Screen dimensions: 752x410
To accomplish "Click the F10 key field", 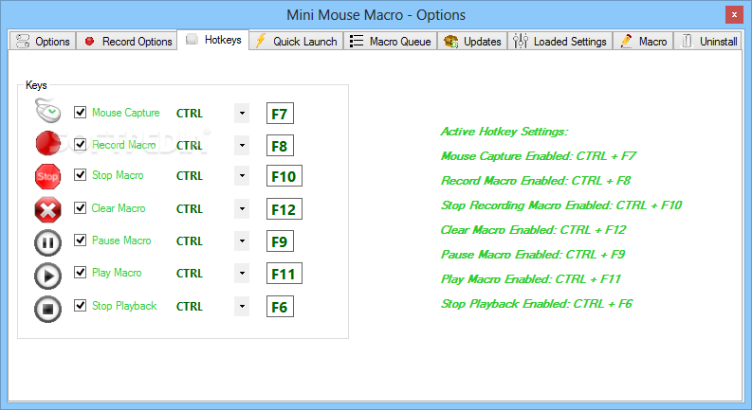I will [x=284, y=176].
